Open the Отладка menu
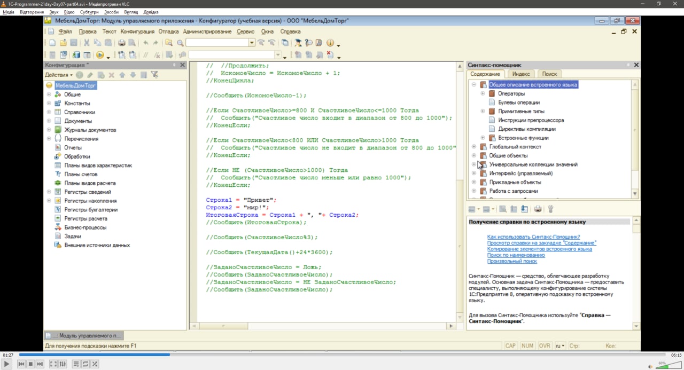The width and height of the screenshot is (684, 370). point(168,32)
